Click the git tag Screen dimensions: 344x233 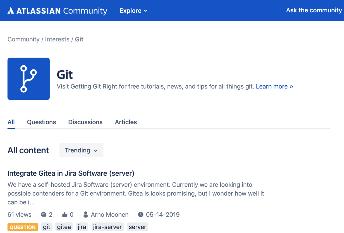(46, 227)
